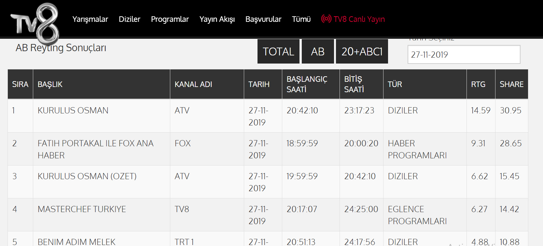Viewport: 543px width, 246px height.
Task: Switch to TOTAL ratings tab
Action: pyautogui.click(x=278, y=51)
